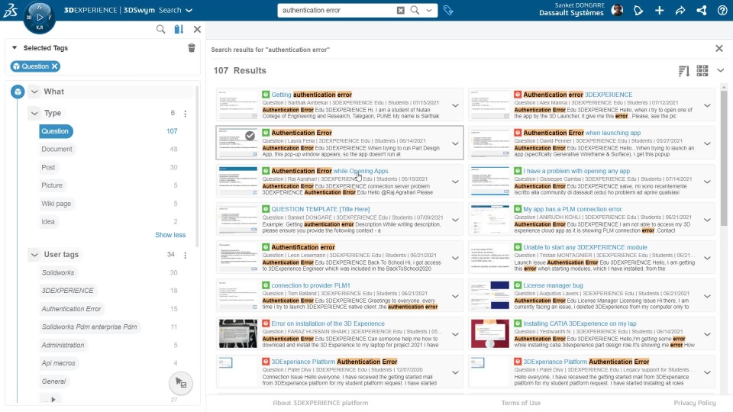Open Terms of Use footer link

tap(521, 403)
